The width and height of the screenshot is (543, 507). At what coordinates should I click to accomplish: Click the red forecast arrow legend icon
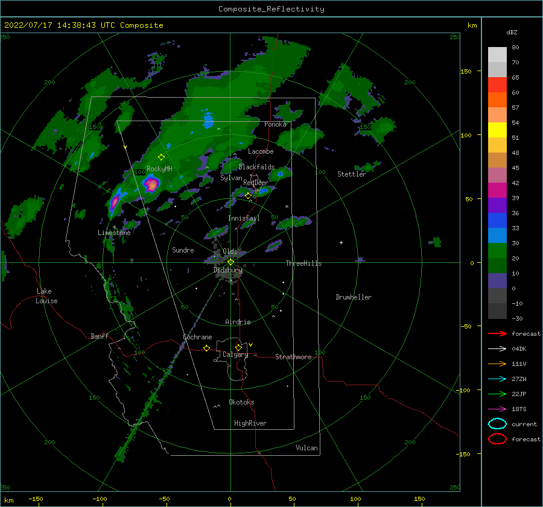(x=497, y=333)
